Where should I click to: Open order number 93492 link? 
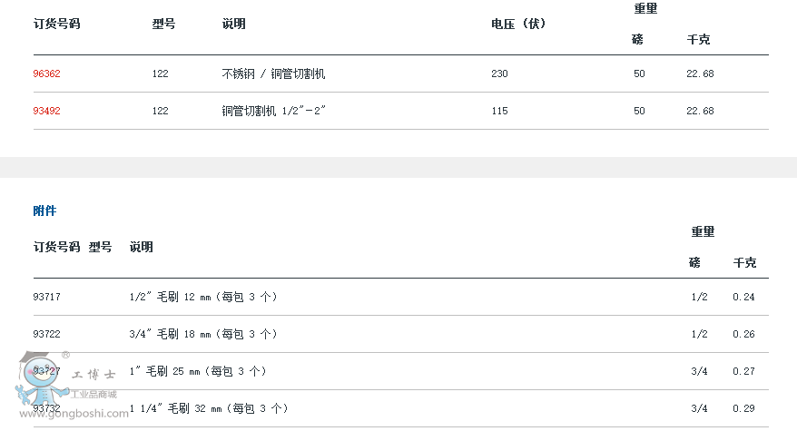click(x=47, y=111)
